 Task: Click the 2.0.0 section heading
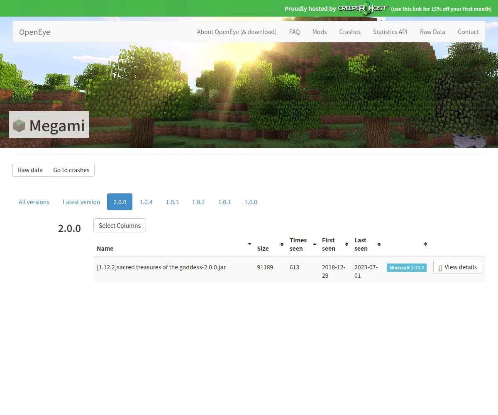[x=69, y=228]
